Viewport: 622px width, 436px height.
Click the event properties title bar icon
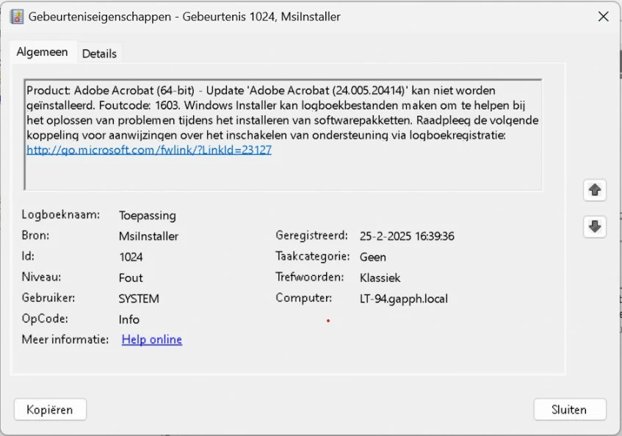click(17, 17)
